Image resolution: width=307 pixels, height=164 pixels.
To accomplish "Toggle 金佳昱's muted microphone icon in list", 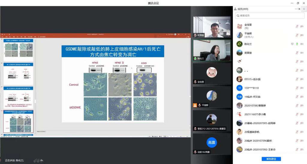I will pos(297,26).
